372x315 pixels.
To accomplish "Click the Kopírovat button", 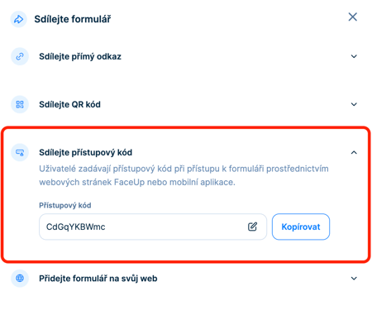I will (x=301, y=227).
